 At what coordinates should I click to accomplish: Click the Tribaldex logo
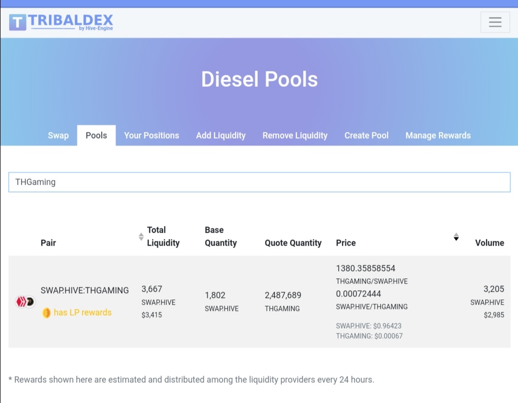[61, 22]
